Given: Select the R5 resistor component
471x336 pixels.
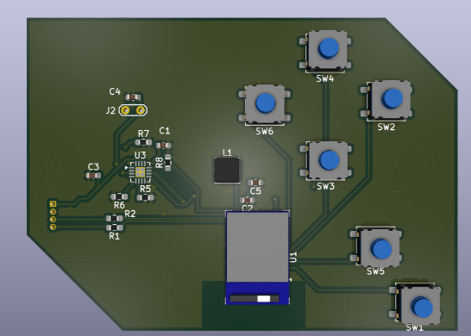Looking at the screenshot, I should pyautogui.click(x=146, y=197).
